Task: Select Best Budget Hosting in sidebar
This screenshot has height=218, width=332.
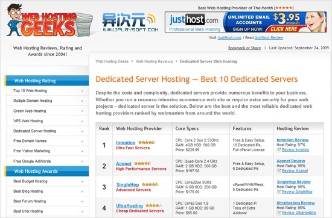Action: (x=48, y=181)
